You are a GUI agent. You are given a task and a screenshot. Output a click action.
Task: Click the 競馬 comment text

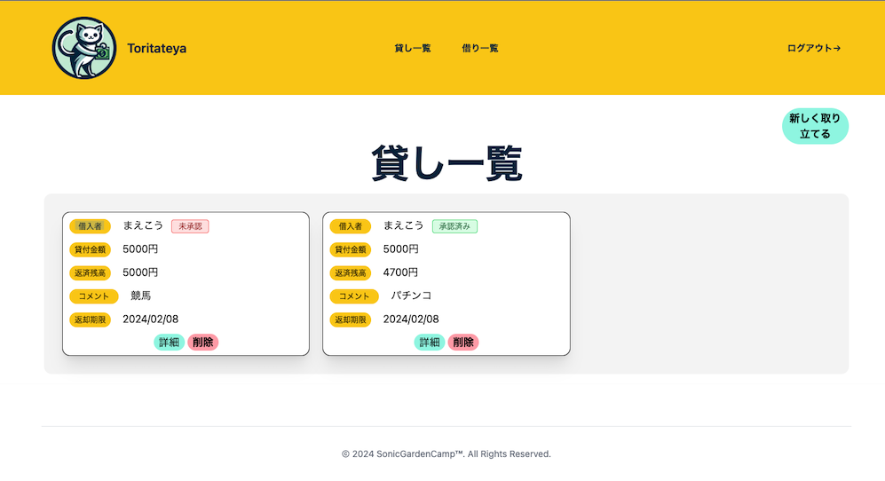[141, 296]
